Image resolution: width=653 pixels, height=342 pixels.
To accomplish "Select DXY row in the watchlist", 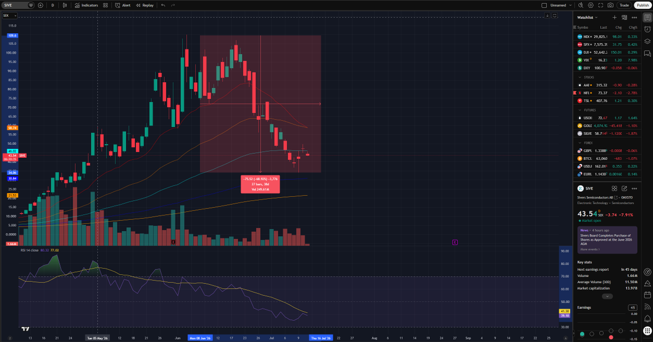I will pos(607,68).
